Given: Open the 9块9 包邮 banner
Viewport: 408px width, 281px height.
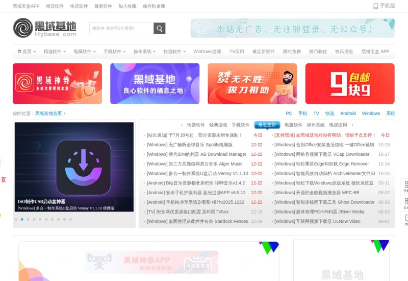Looking at the screenshot, I should click(x=349, y=84).
